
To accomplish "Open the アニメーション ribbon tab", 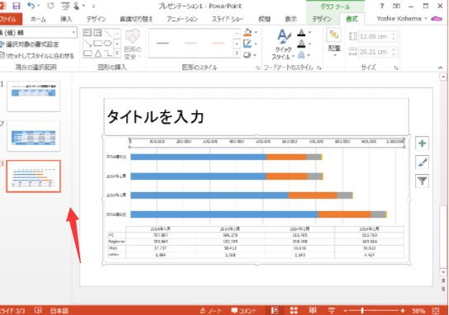I will click(x=182, y=19).
